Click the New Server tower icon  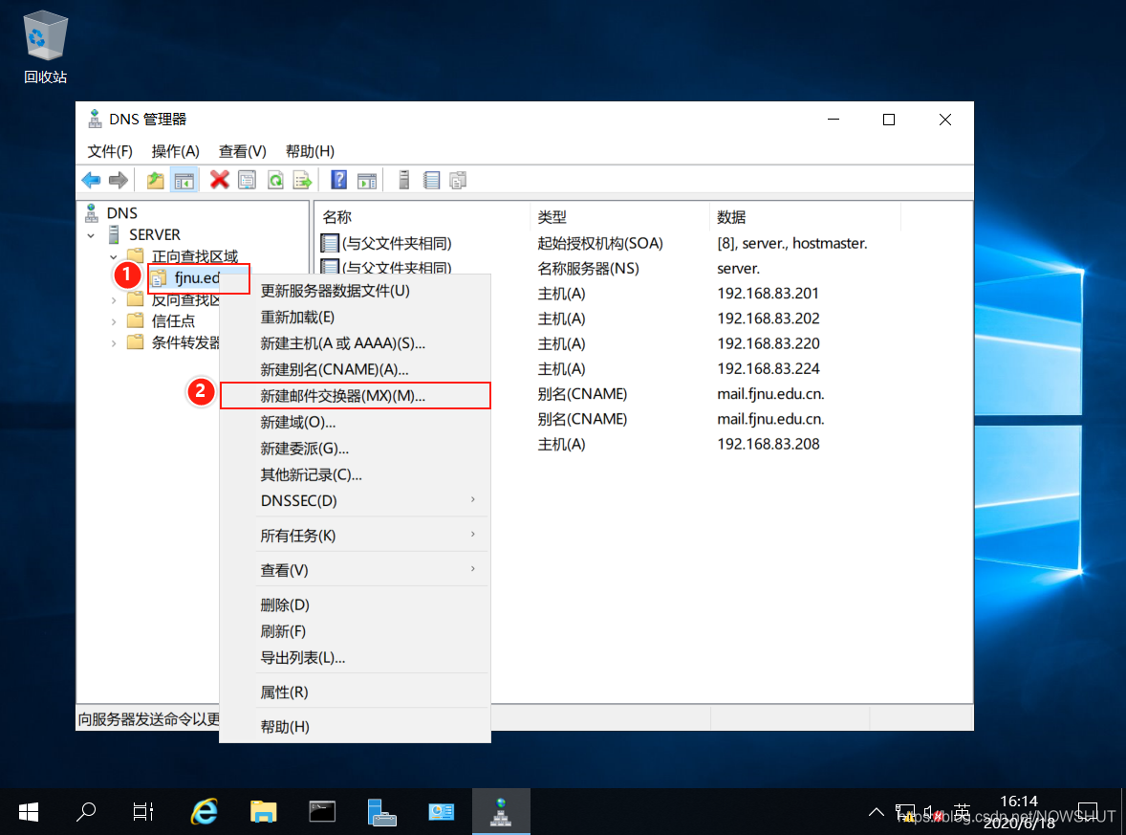(404, 180)
